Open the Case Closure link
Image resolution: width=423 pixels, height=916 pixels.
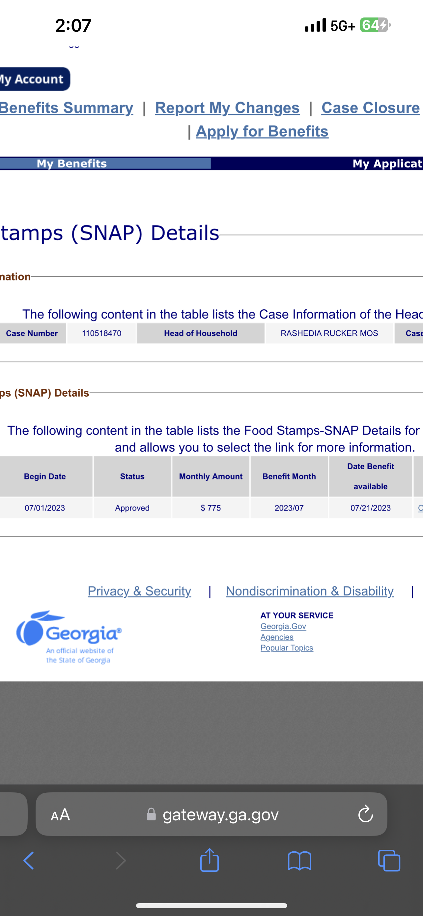[x=370, y=108]
